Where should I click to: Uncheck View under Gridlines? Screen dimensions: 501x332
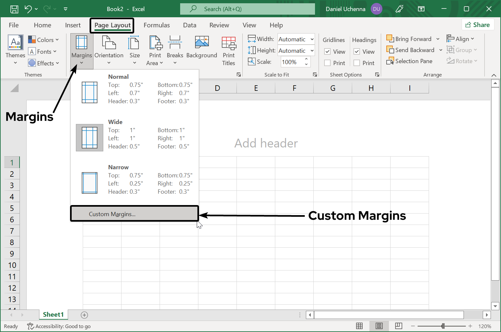coord(327,51)
